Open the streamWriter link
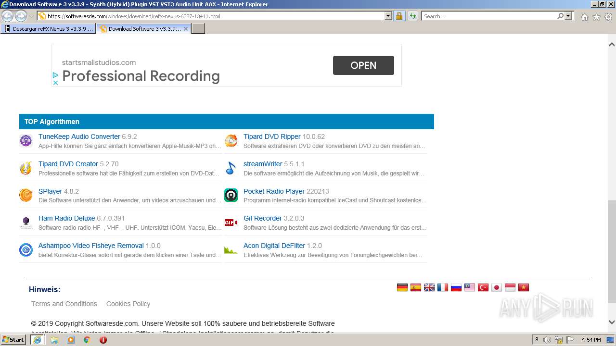The width and height of the screenshot is (616, 346). click(263, 164)
